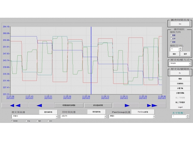193x141 pixels.
Task: Click the middle-left button between the arrow buttons
Action: (69, 106)
